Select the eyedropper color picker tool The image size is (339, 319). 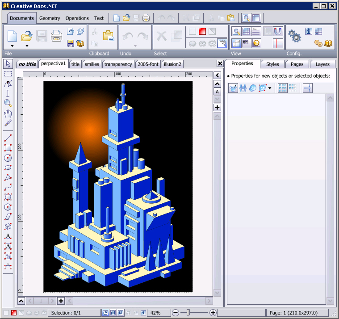[x=8, y=123]
